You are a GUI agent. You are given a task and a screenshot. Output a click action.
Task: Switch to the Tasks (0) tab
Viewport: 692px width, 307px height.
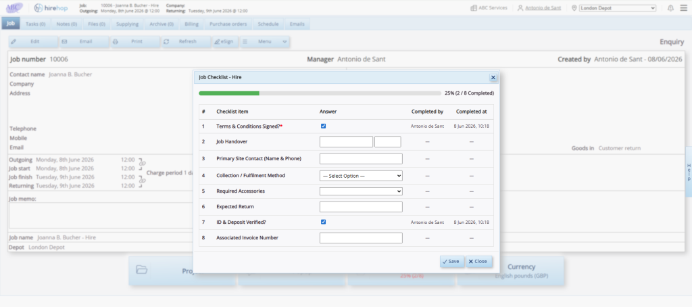click(x=35, y=24)
